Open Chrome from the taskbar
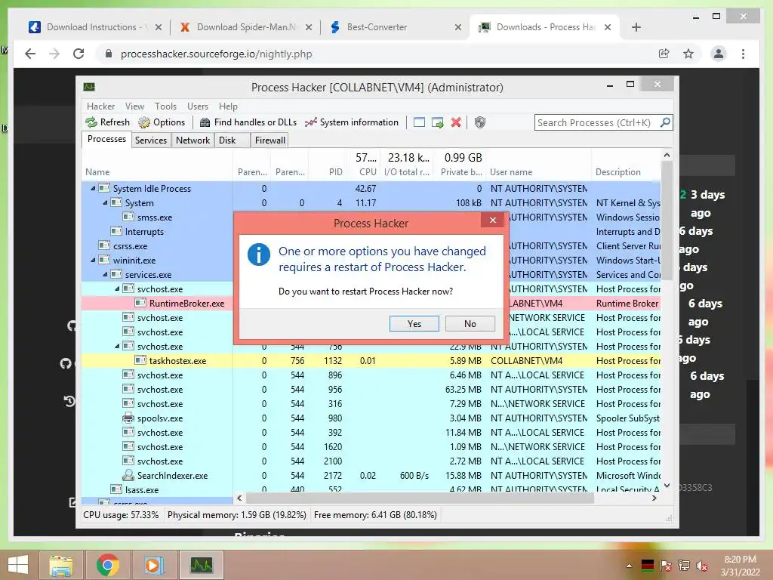The width and height of the screenshot is (773, 580). (x=107, y=565)
